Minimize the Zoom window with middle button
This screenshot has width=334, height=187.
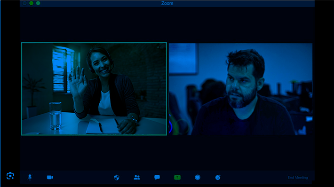coord(32,3)
